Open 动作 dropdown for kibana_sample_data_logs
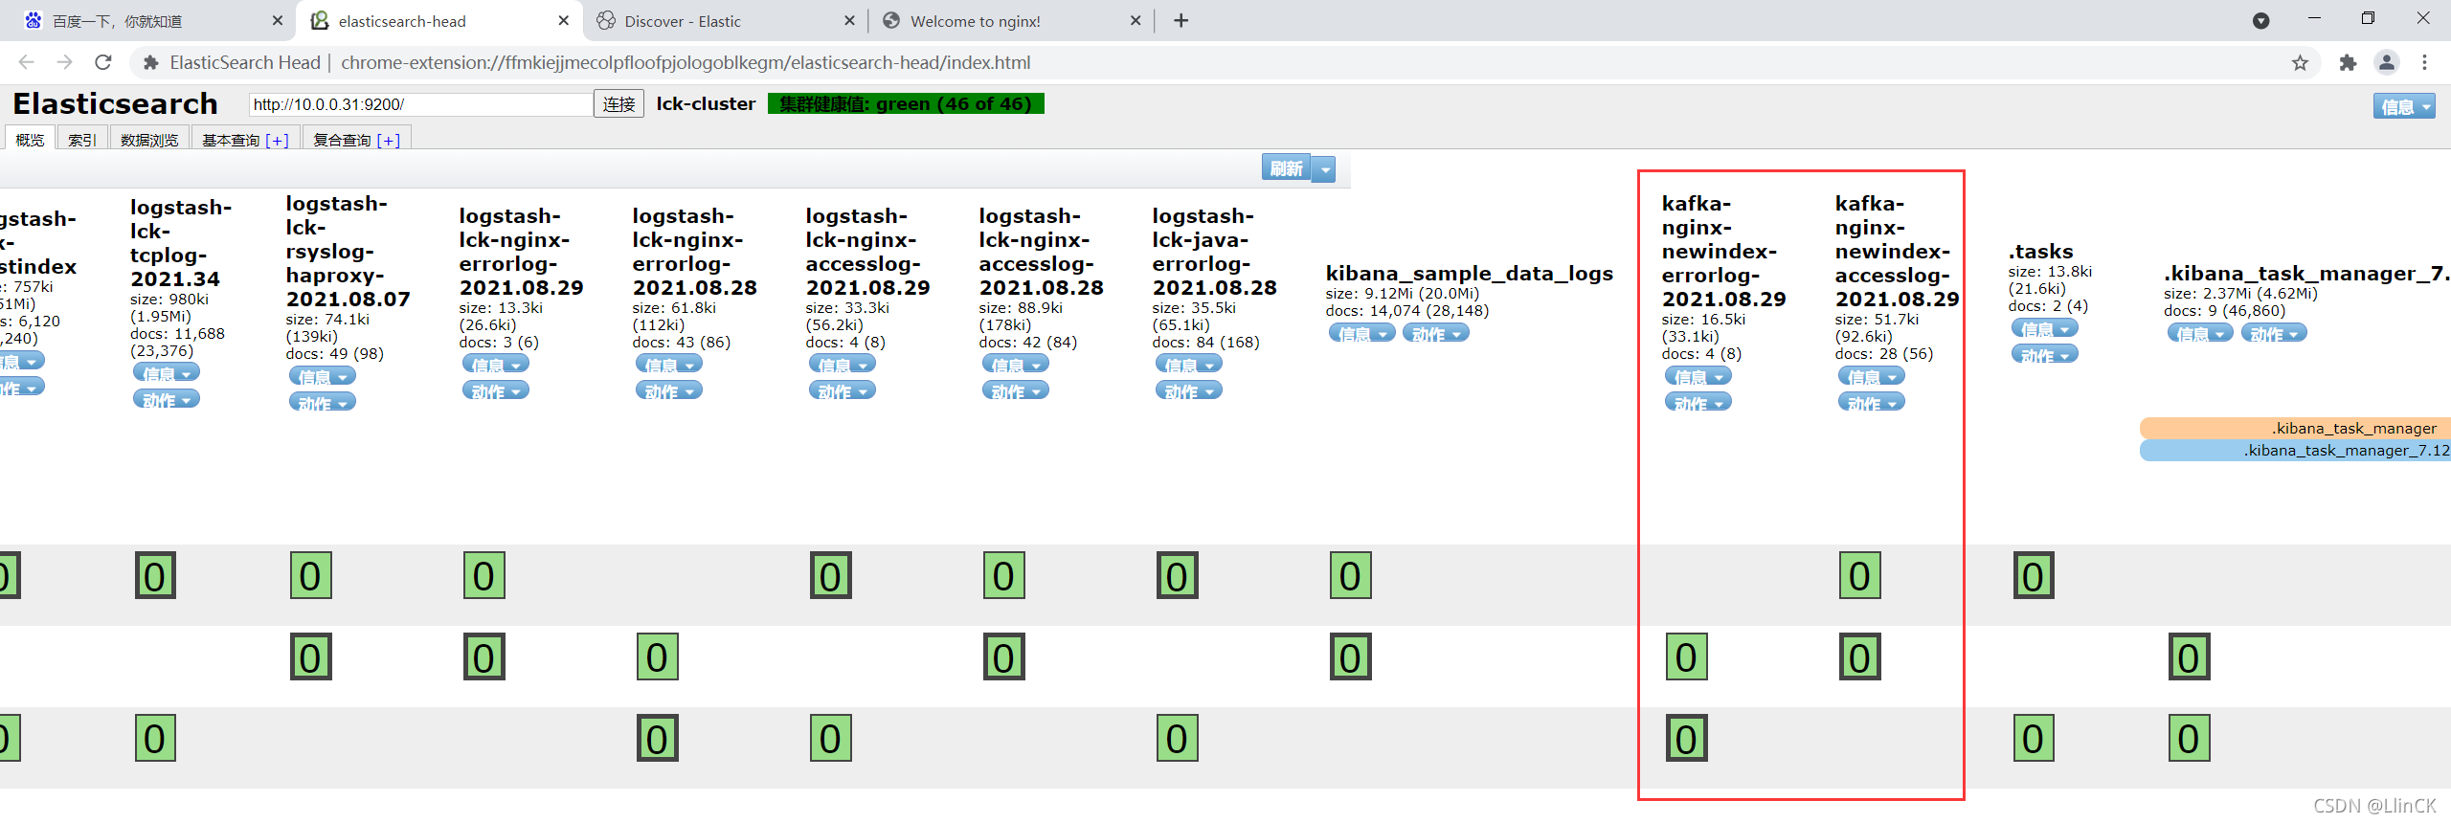Image resolution: width=2451 pixels, height=823 pixels. [x=1436, y=333]
